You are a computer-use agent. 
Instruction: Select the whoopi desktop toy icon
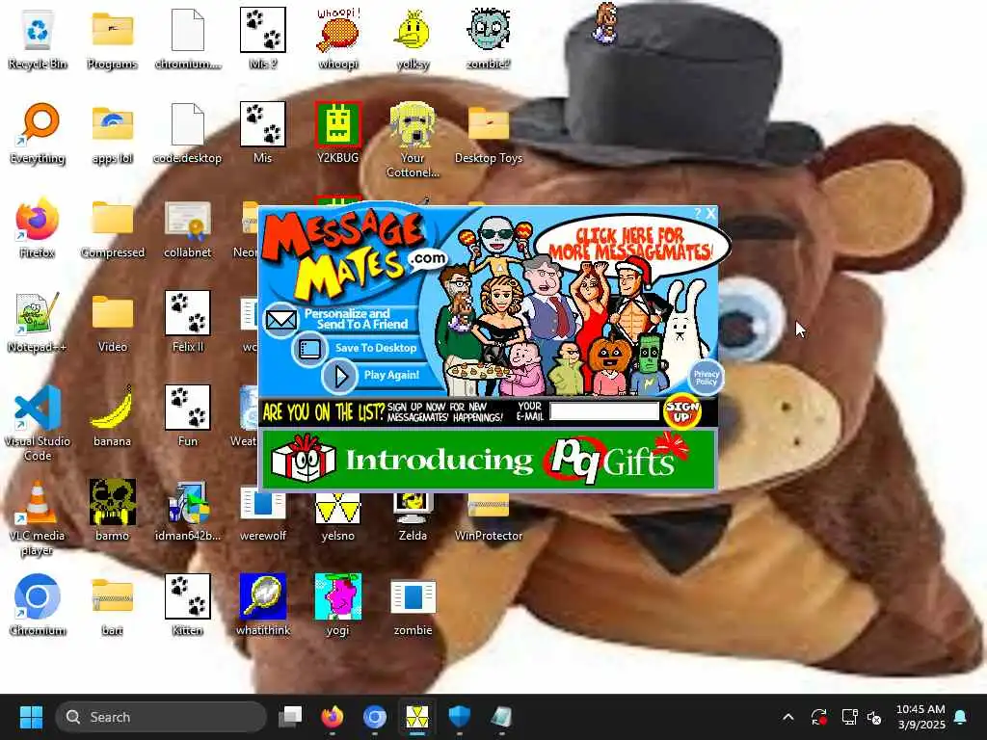click(338, 39)
